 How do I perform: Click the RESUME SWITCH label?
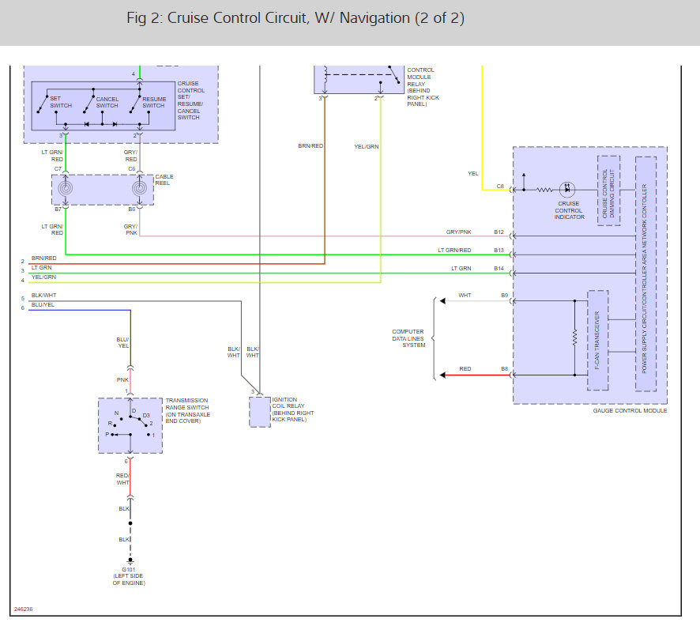pyautogui.click(x=154, y=102)
